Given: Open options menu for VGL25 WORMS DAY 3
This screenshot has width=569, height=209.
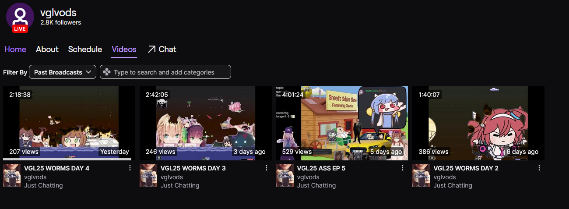Looking at the screenshot, I should point(266,168).
